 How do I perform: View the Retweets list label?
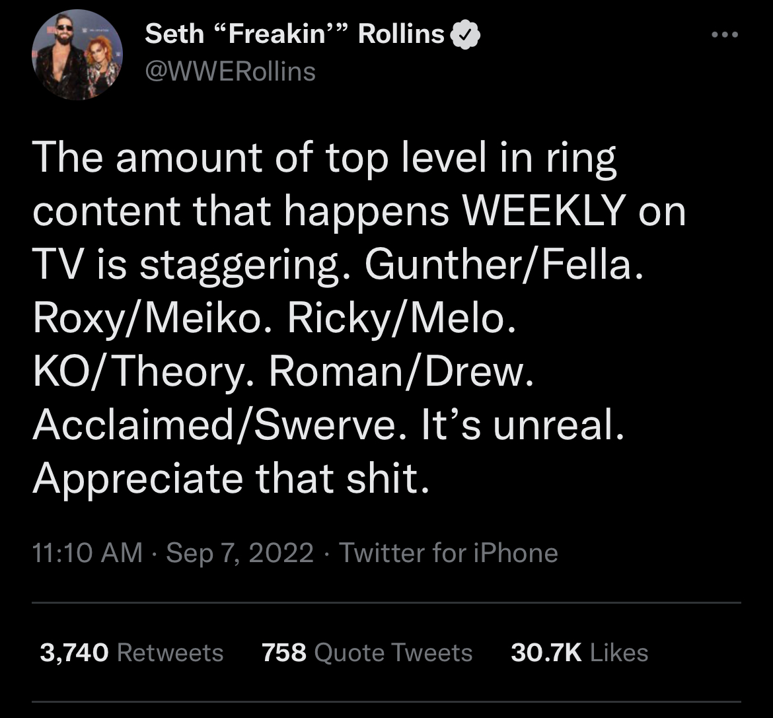click(x=170, y=653)
